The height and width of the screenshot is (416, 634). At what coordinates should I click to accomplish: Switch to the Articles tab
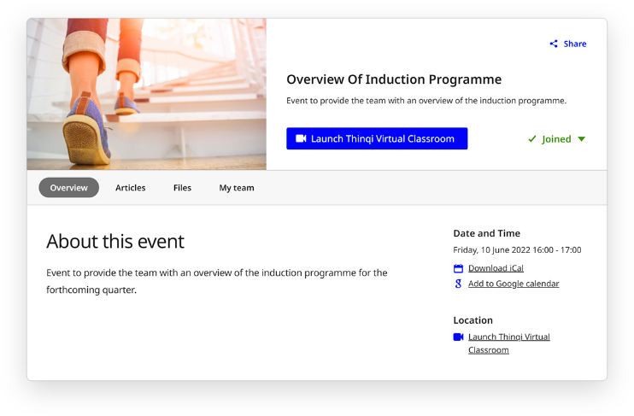click(131, 188)
